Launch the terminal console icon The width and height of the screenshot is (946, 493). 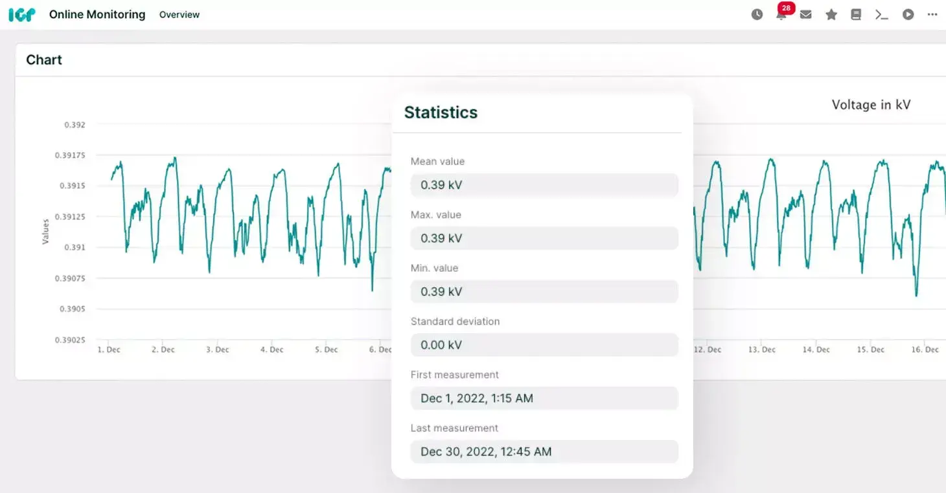[x=882, y=14]
